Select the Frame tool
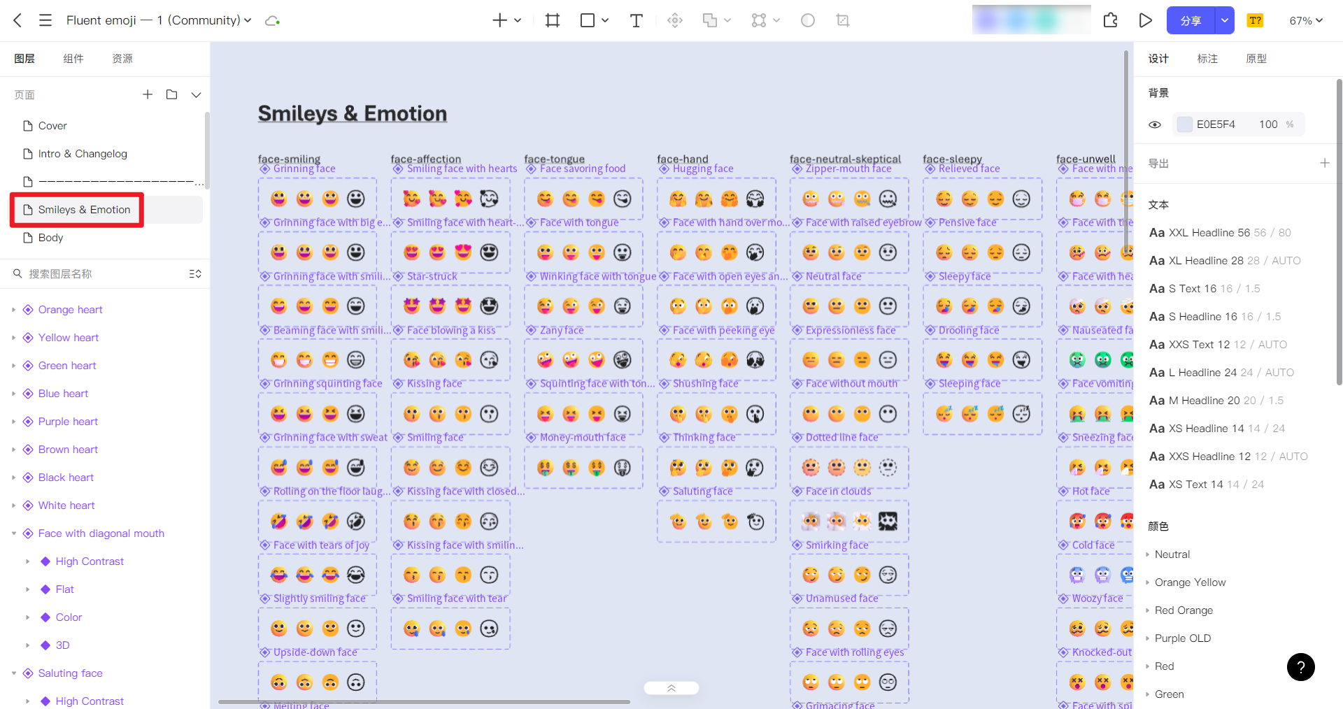 click(x=552, y=20)
